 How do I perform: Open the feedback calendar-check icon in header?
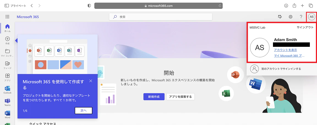pos(280,17)
